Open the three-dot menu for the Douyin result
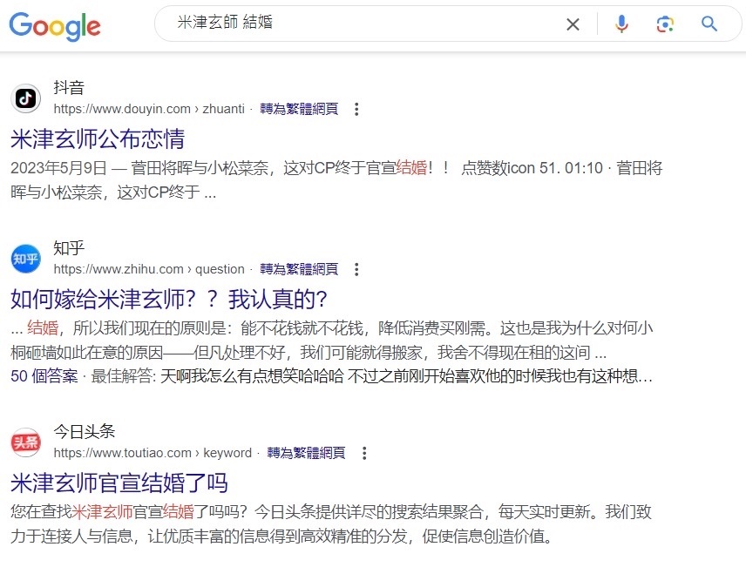Image resolution: width=746 pixels, height=567 pixels. point(356,110)
